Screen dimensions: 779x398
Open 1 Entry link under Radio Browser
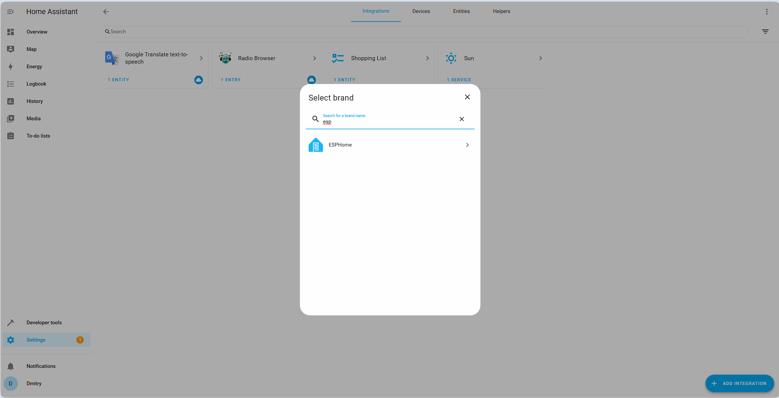[230, 80]
